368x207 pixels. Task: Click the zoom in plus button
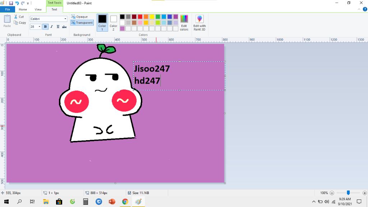point(364,193)
